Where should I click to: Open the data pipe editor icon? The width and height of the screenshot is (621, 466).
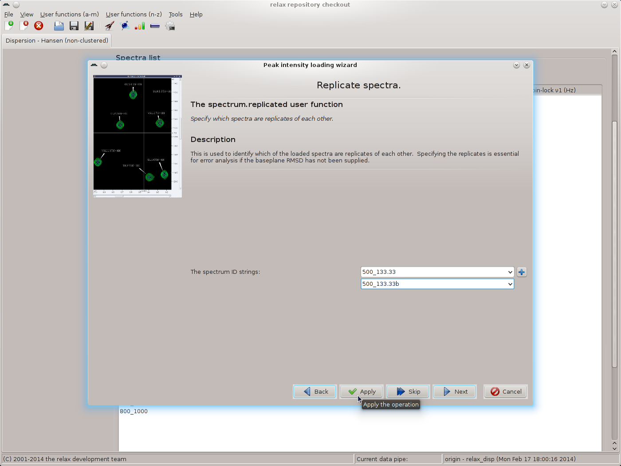[x=155, y=26]
